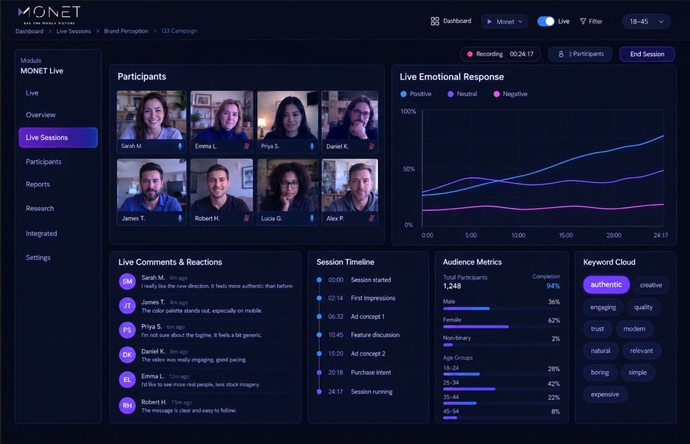690x444 pixels.
Task: Unmute Robert H.'s muted microphone icon
Action: [247, 218]
